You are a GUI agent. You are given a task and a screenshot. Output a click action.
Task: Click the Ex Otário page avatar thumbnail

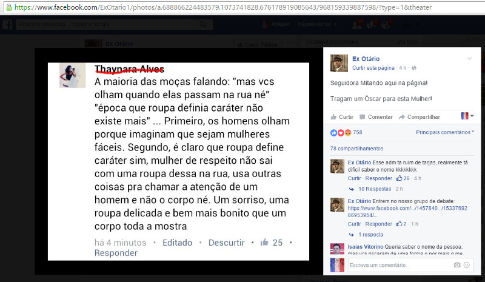point(339,63)
